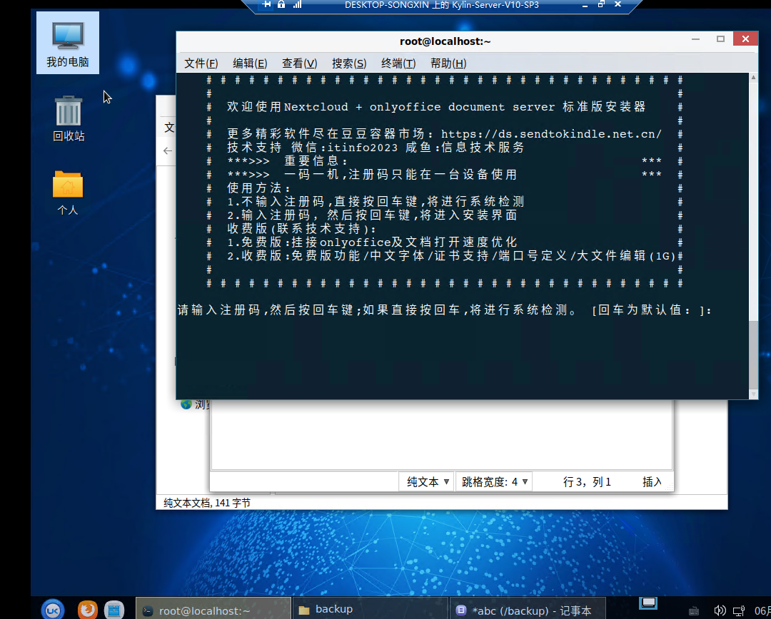Open the 我的电脑 desktop icon

pyautogui.click(x=68, y=44)
